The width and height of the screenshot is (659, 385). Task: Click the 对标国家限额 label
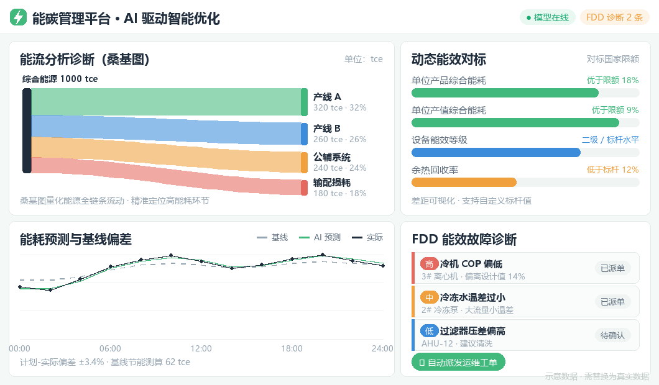(613, 59)
